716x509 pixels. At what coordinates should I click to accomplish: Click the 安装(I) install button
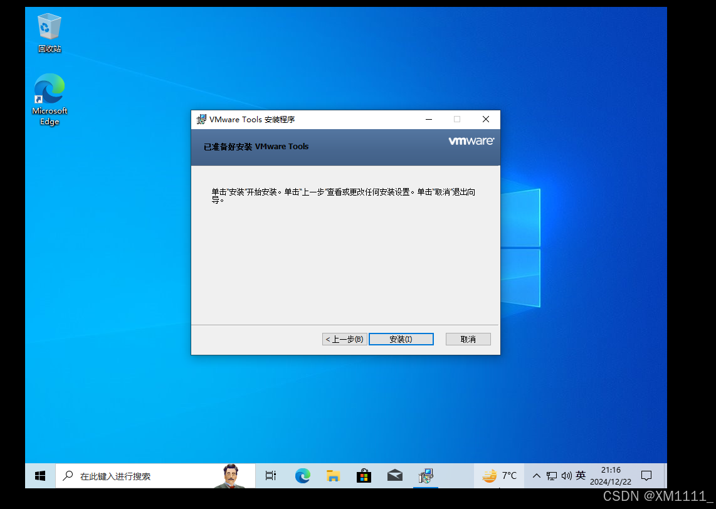[x=401, y=339]
